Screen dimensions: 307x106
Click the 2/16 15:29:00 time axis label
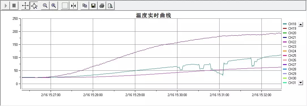click(x=135, y=95)
